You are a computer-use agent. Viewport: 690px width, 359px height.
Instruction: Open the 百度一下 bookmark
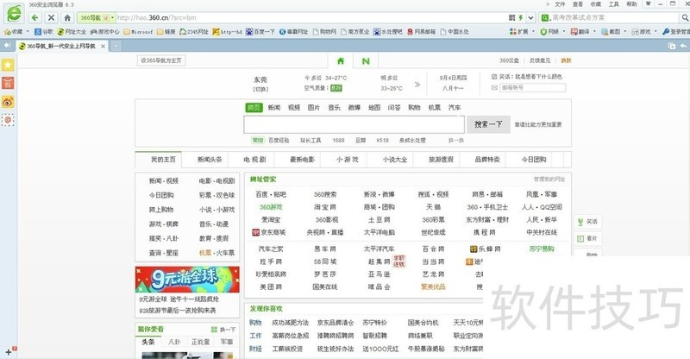[x=260, y=32]
